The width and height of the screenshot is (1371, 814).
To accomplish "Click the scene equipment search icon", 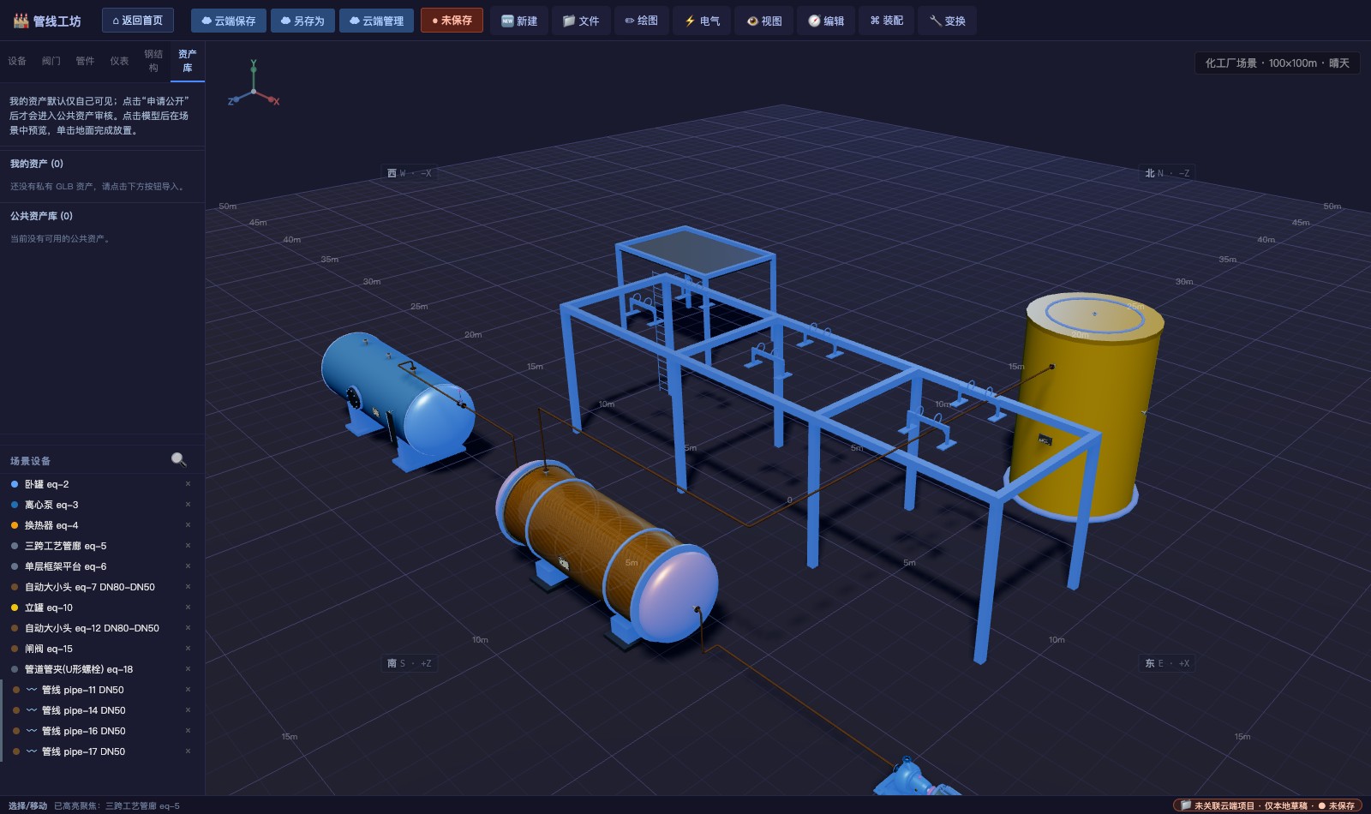I will 178,459.
